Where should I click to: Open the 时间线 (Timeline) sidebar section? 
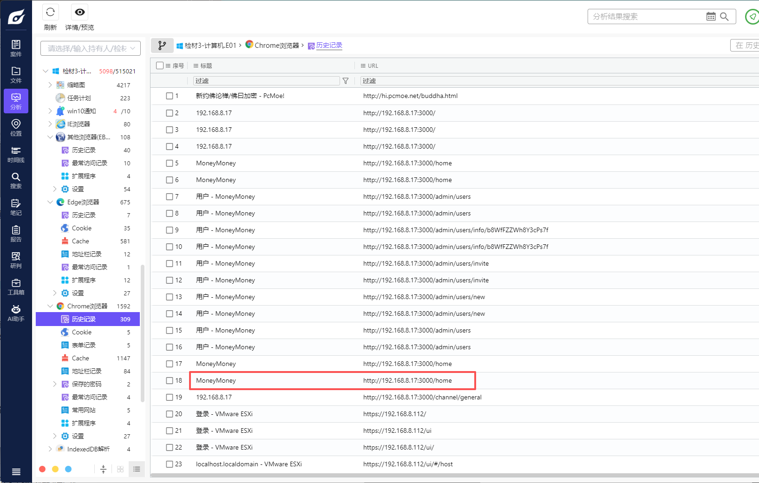[16, 154]
